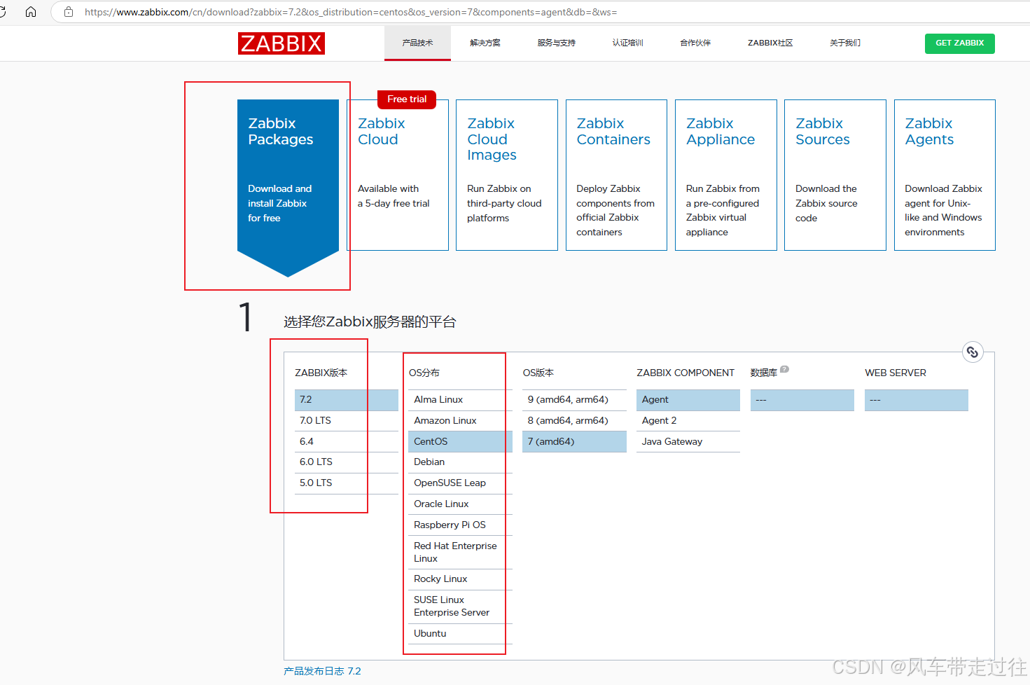Select the Zabbix Appliance card
Viewport: 1030px width, 685px height.
point(726,175)
